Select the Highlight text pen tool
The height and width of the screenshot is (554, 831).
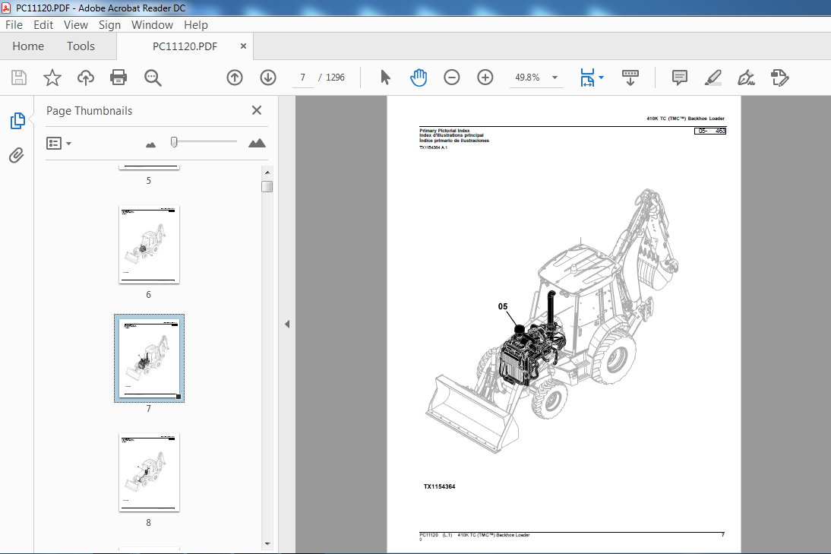coord(713,78)
